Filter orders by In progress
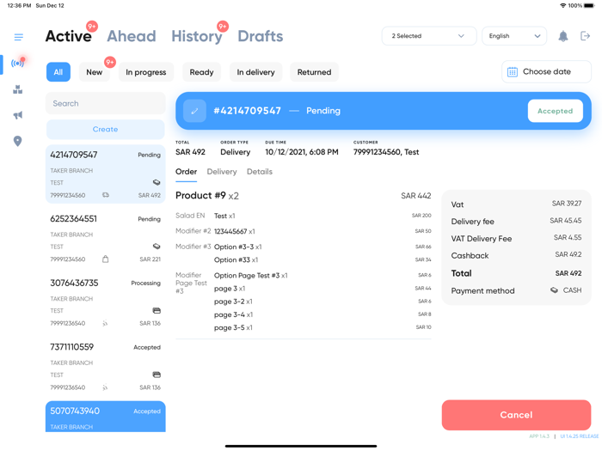 tap(146, 72)
